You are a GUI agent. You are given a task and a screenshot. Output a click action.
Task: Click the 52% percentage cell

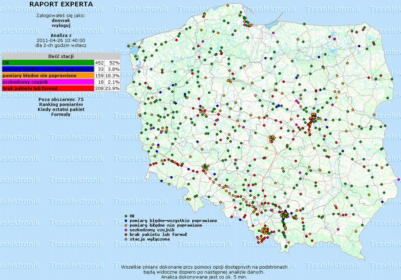click(x=112, y=63)
